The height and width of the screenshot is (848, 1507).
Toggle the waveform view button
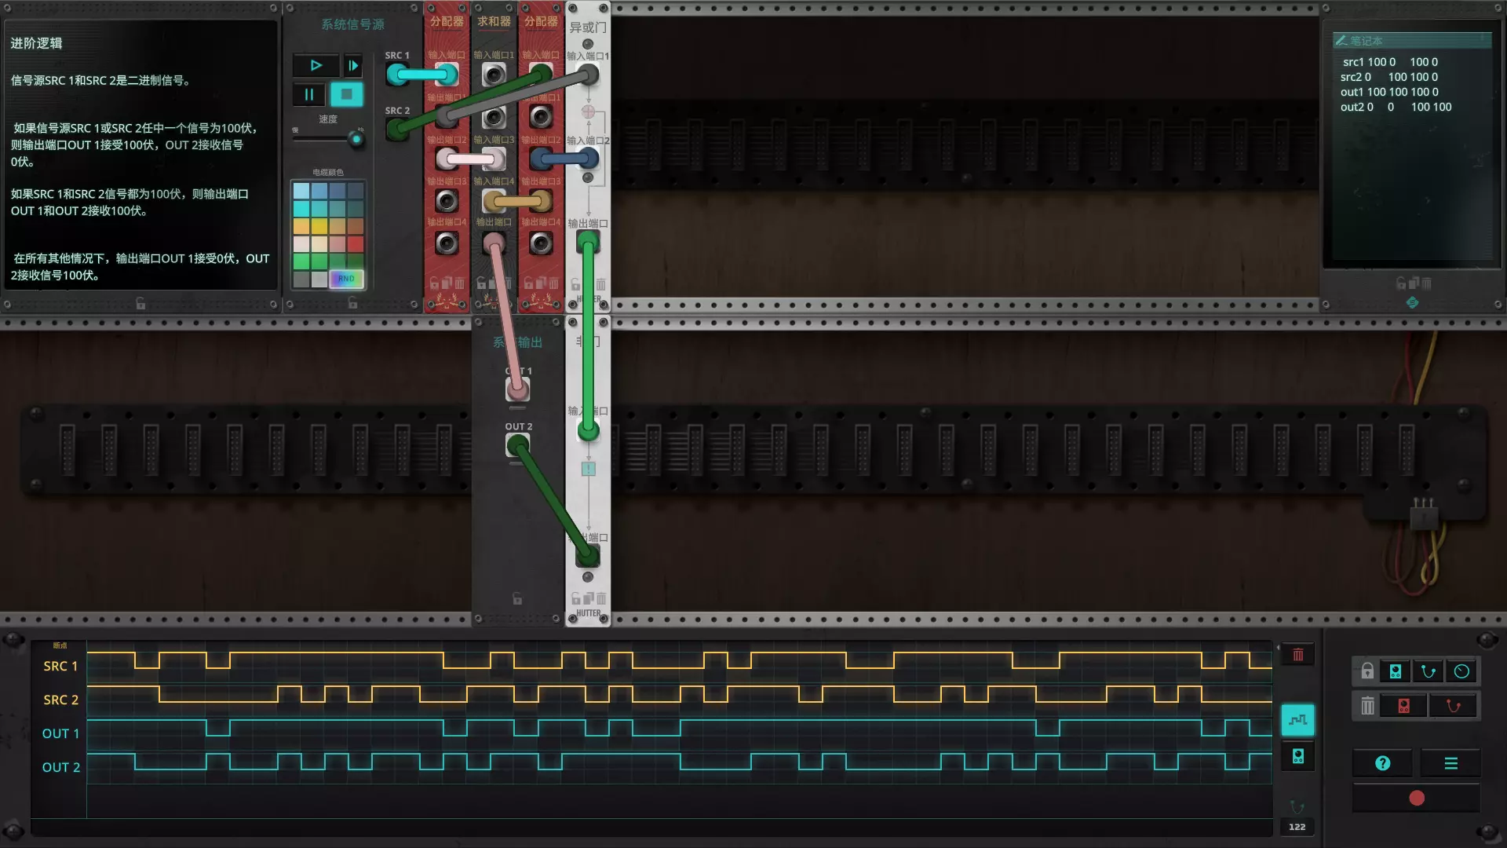[x=1297, y=720]
